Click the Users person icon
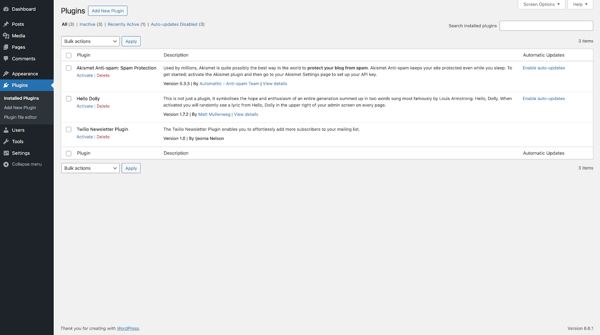This screenshot has height=335, width=600. [6, 130]
